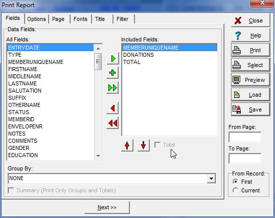
Task: Switch to the Options tab
Action: coord(36,19)
